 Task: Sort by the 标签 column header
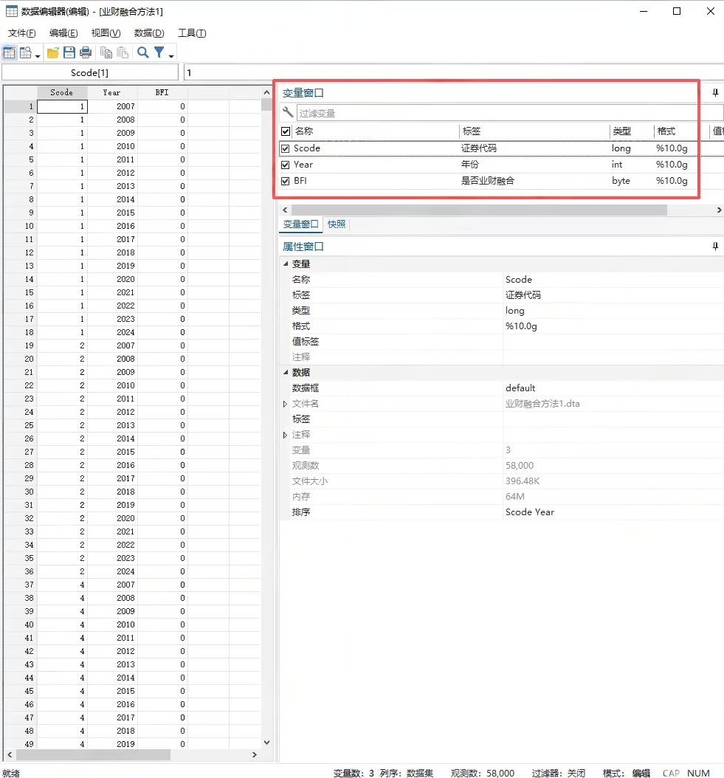pos(470,131)
